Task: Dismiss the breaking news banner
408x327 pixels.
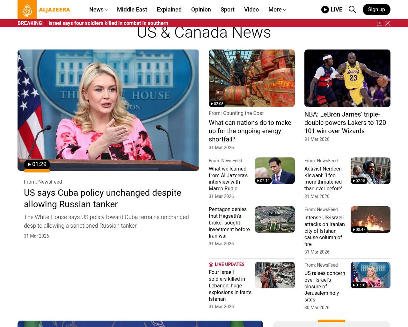Action: point(388,23)
